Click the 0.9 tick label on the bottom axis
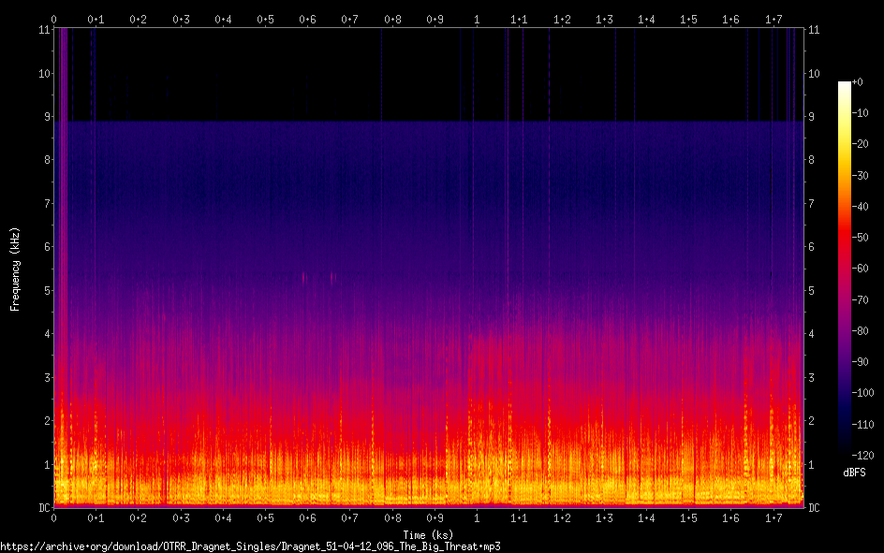This screenshot has width=884, height=553. tap(435, 517)
